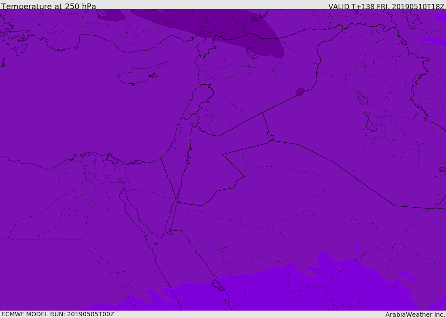446x318 pixels.
Task: Click the VALID T+138 forecast time label
Action: pos(386,7)
